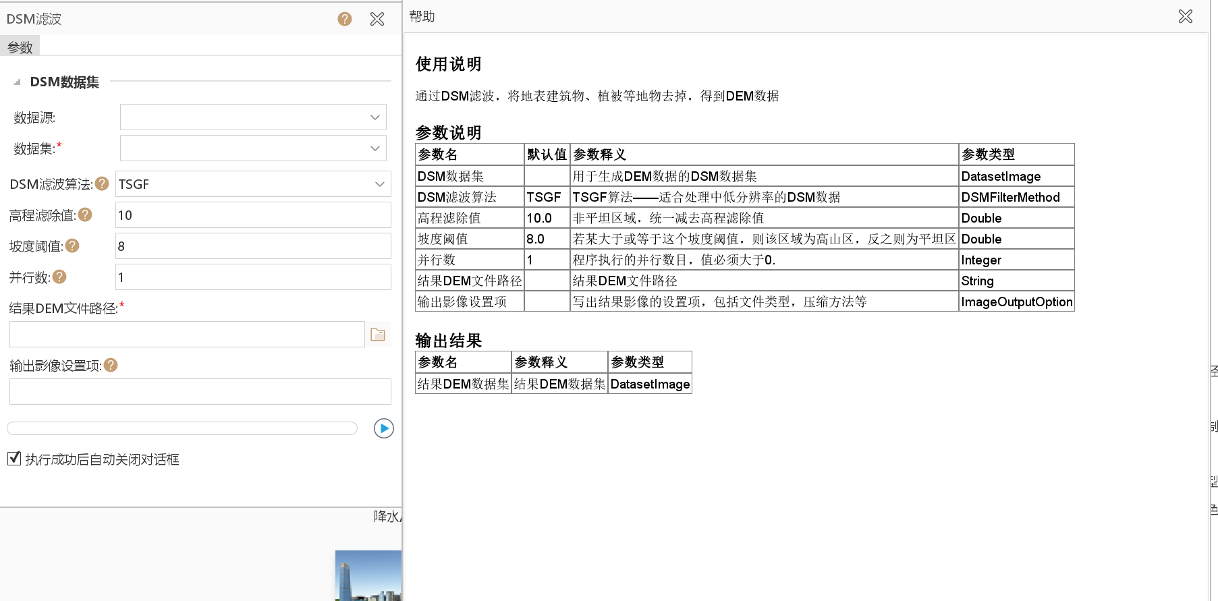Click the 结果DEM文件路径 input field
The height and width of the screenshot is (601, 1218).
point(187,334)
